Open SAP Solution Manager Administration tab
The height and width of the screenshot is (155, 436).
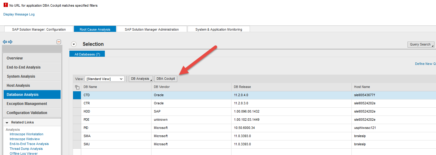point(152,29)
